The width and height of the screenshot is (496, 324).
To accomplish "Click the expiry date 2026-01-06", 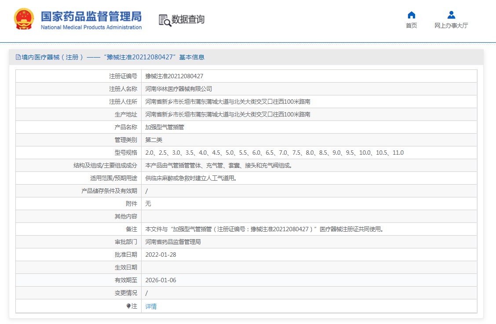I will coord(160,280).
